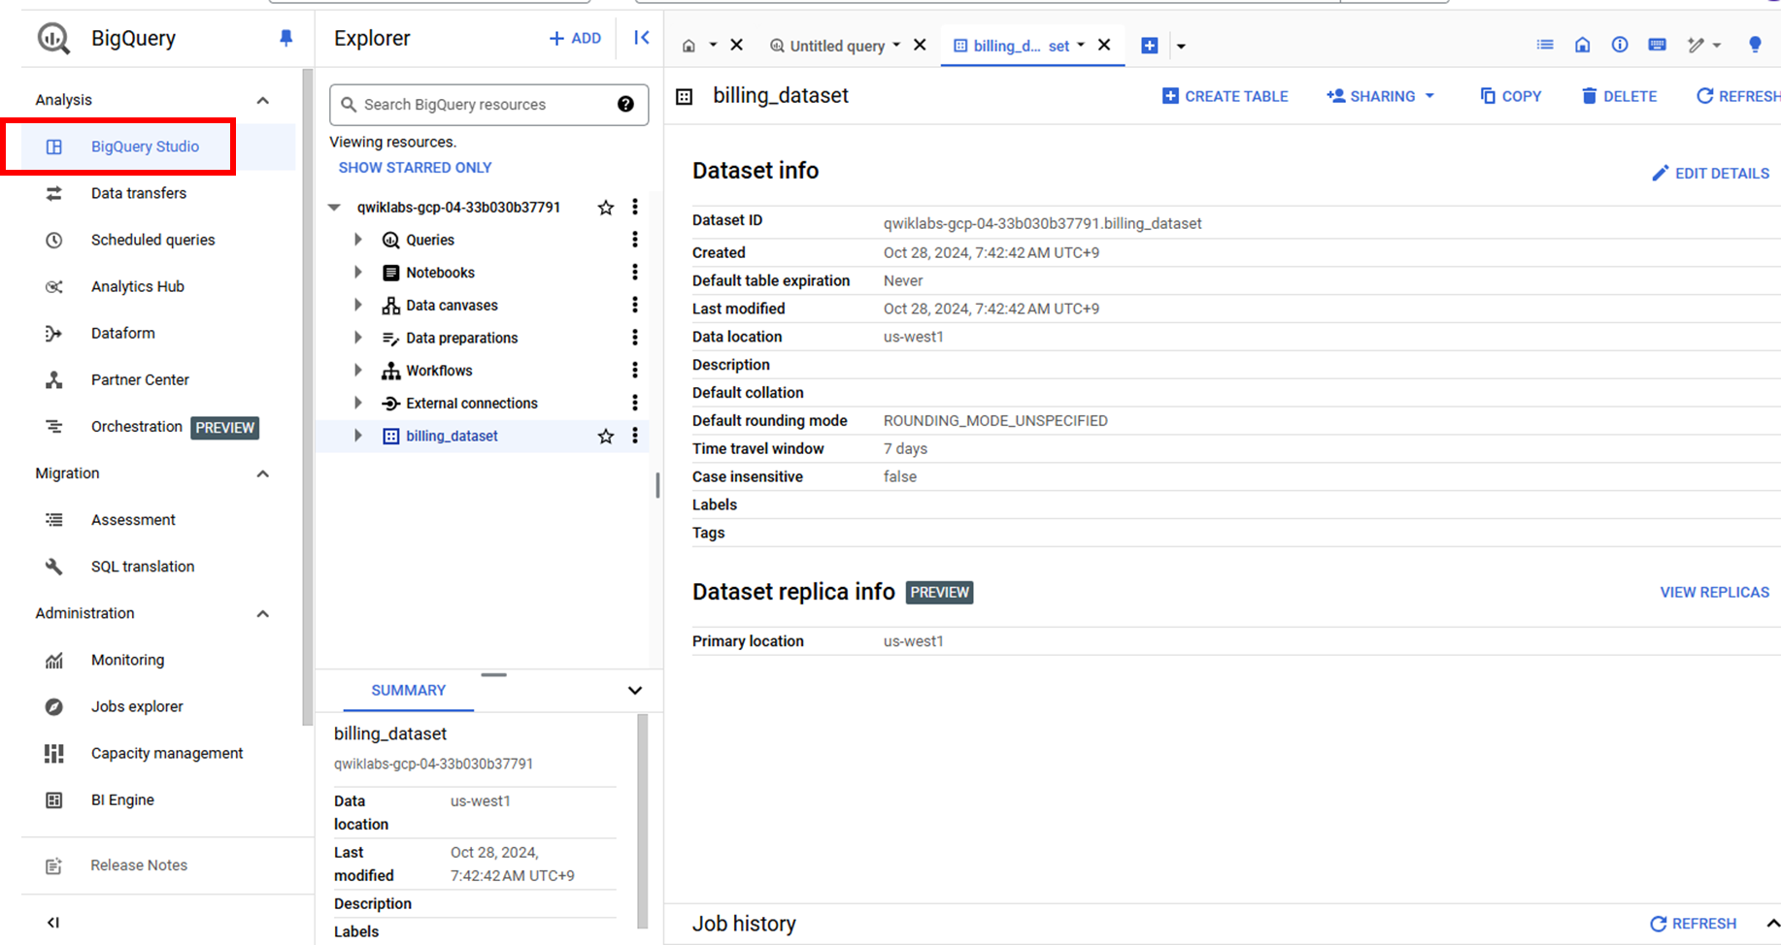Screen dimensions: 1781x945
Task: Click the BI Engine icon
Action: [x=53, y=799]
